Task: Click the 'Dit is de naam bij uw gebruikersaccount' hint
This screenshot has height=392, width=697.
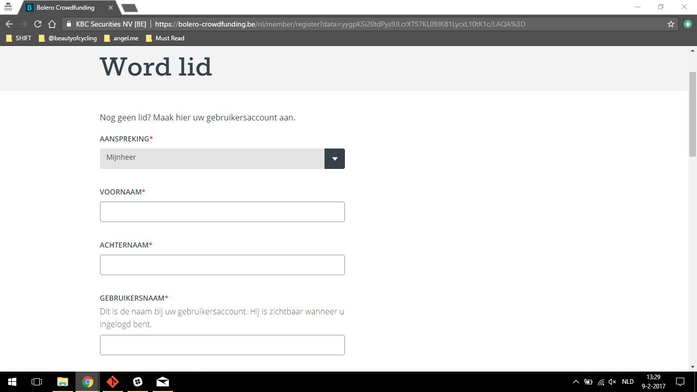Action: tap(222, 317)
